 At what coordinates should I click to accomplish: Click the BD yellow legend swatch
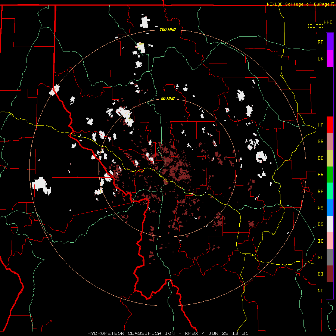tap(330, 158)
